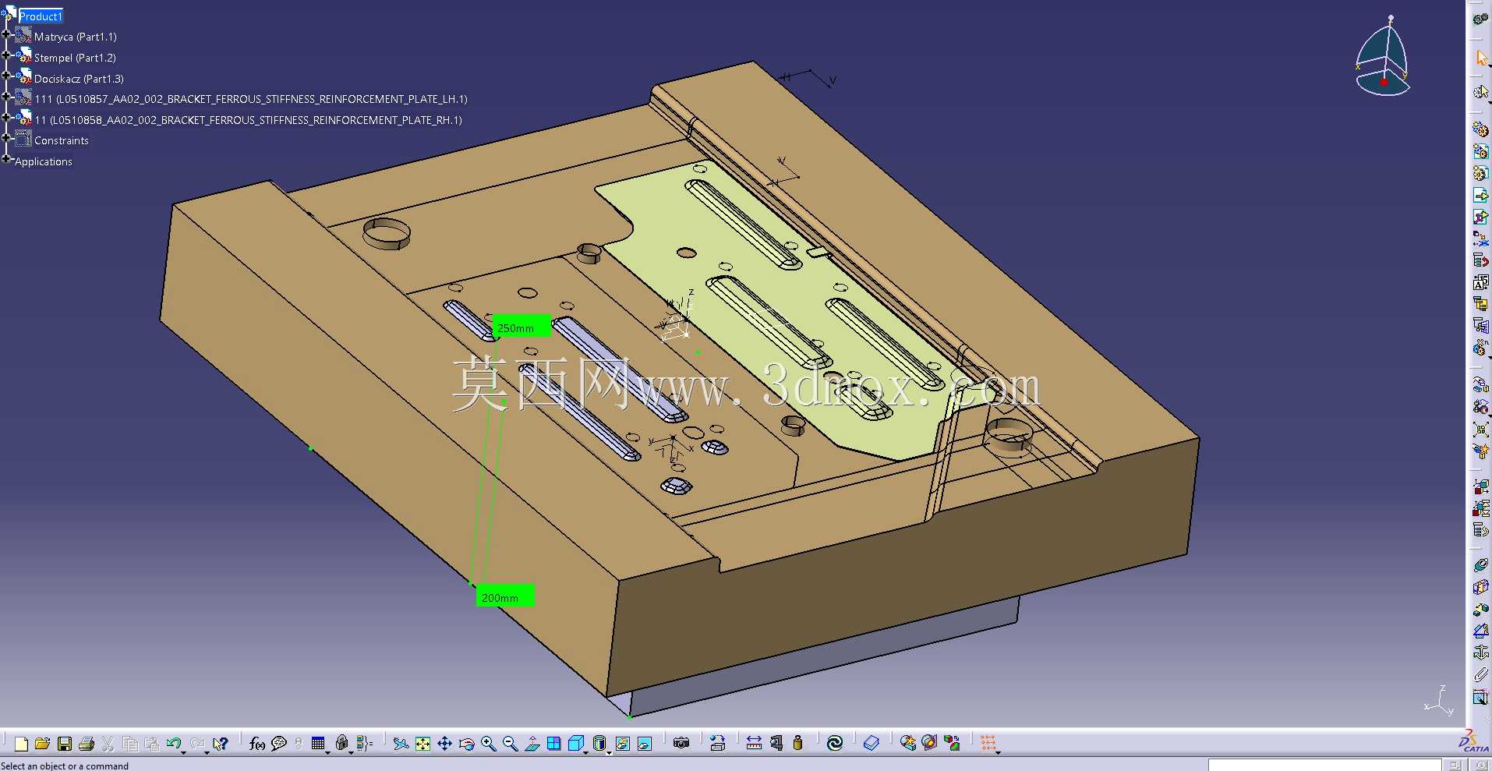Save the document with the floppy icon
This screenshot has height=771, width=1492.
pyautogui.click(x=65, y=744)
